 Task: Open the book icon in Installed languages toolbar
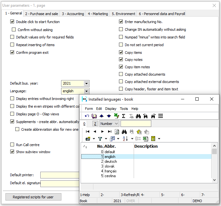94,116
